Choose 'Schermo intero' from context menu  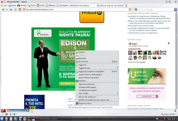tap(85, 103)
